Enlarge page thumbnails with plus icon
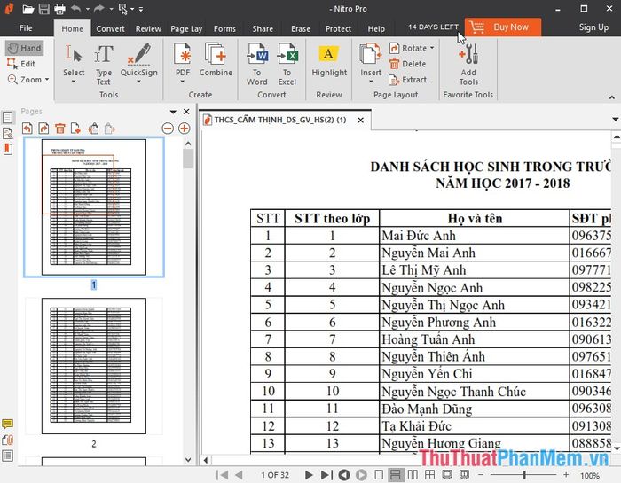 click(185, 129)
